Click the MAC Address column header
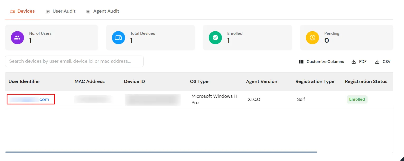 89,81
